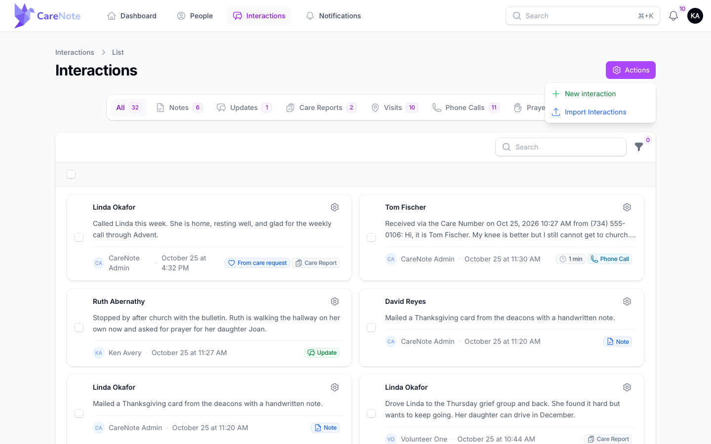Viewport: 711px width, 444px height.
Task: Click the Note badge on David Reyes's card
Action: pos(618,341)
